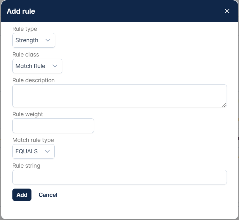Cancel adding the rule
The height and width of the screenshot is (220, 239).
pos(48,195)
